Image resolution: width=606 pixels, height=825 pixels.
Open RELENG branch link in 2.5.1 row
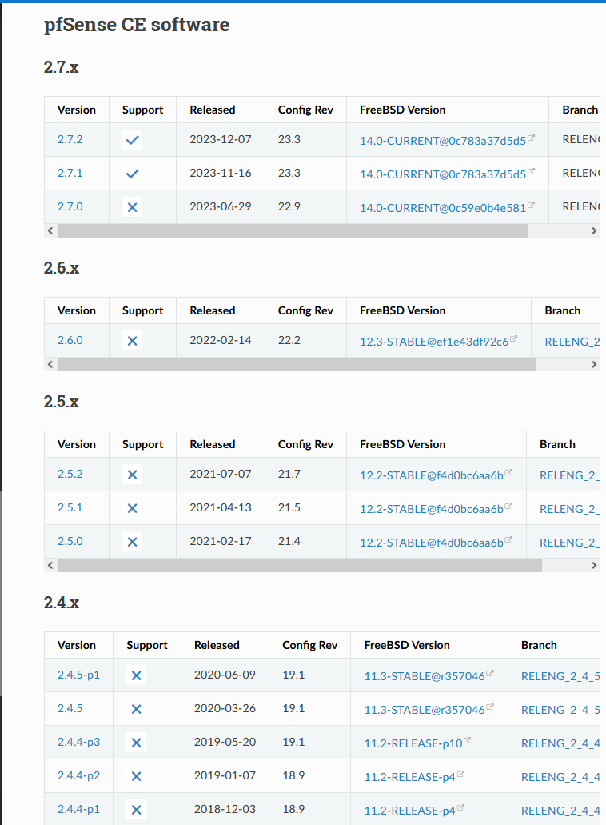pyautogui.click(x=570, y=509)
